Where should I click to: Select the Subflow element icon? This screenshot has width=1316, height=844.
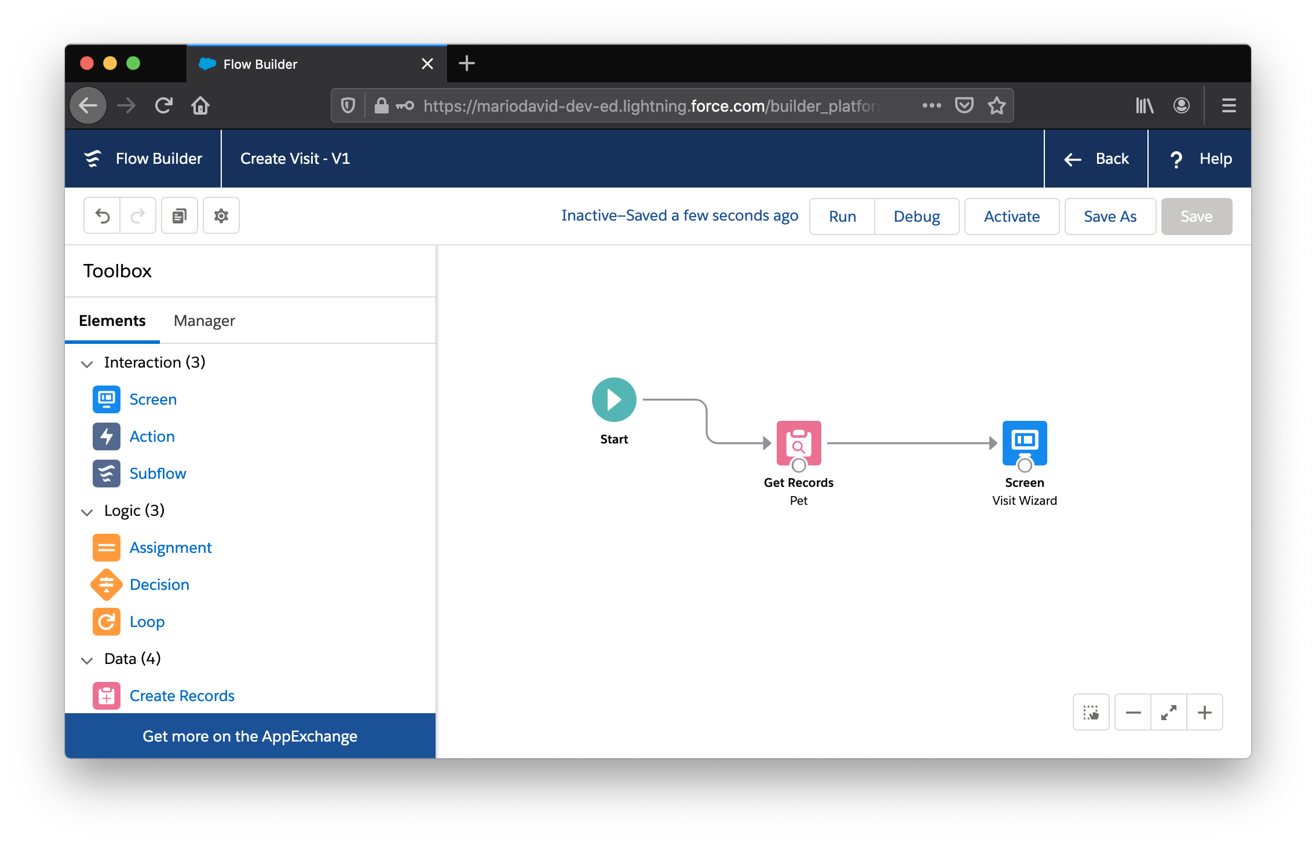pyautogui.click(x=107, y=474)
